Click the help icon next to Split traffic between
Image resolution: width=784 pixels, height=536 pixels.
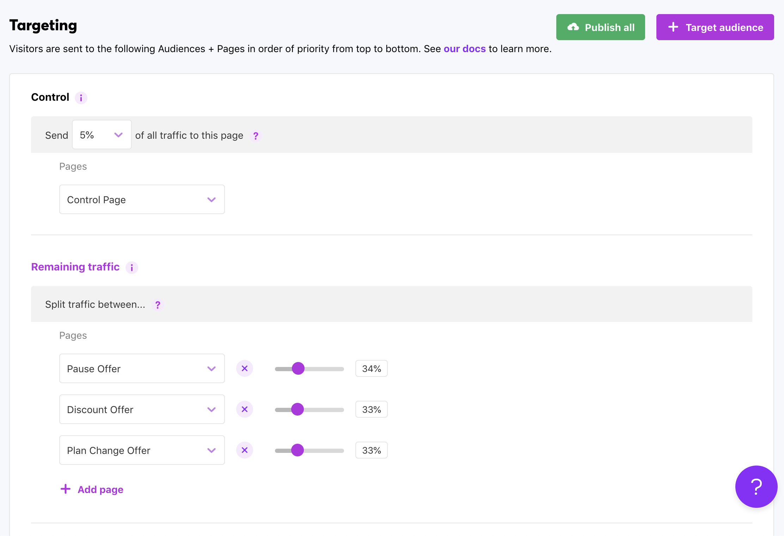(158, 305)
